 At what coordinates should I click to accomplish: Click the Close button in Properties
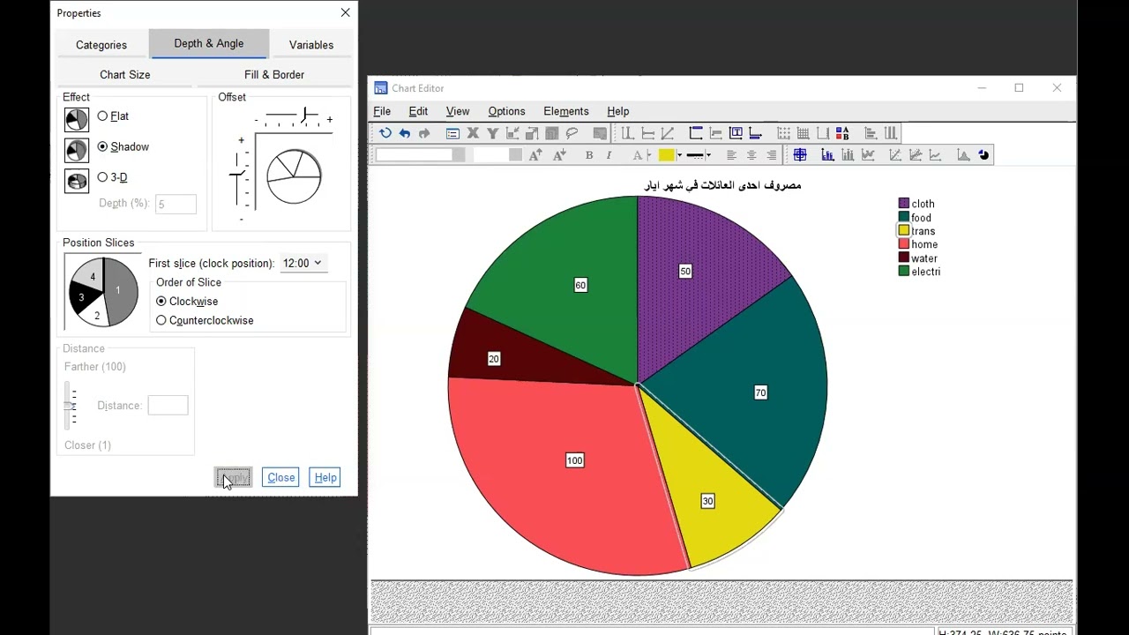pyautogui.click(x=281, y=477)
